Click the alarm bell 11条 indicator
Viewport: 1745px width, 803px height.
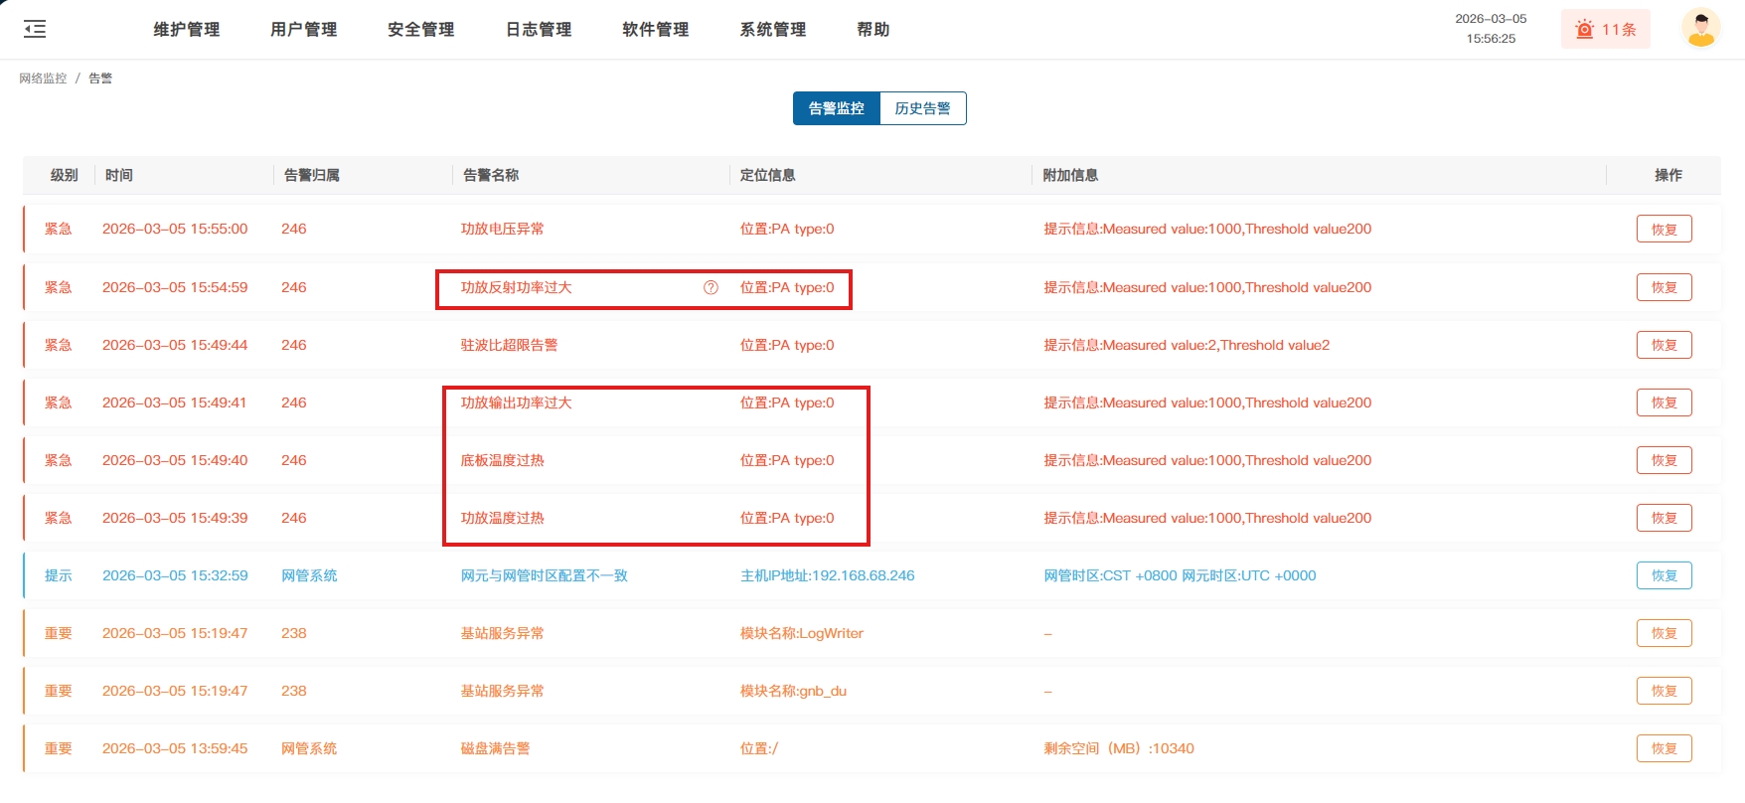tap(1605, 30)
